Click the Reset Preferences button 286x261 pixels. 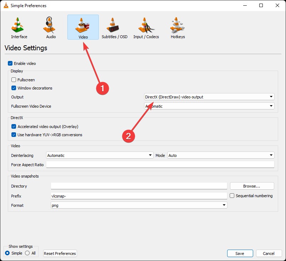pyautogui.click(x=60, y=254)
